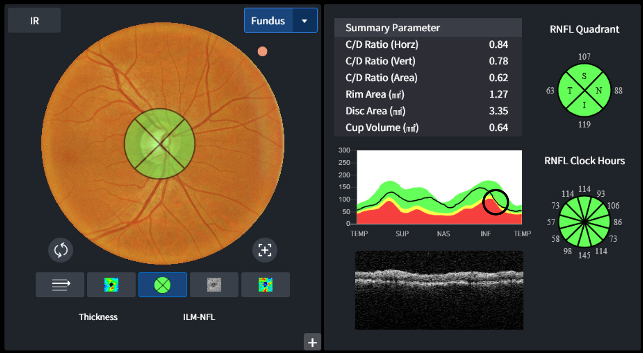The image size is (643, 353).
Task: Click the S sector of quadrant chart
Action: (584, 76)
